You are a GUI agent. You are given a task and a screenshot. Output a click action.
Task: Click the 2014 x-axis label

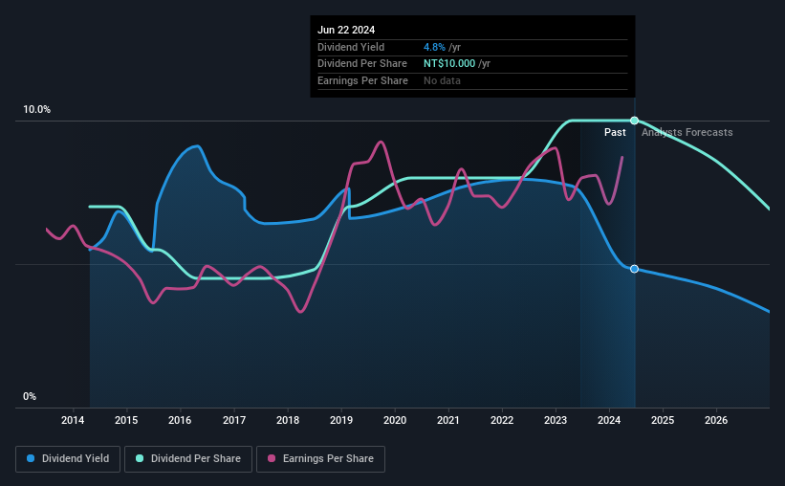click(x=73, y=420)
